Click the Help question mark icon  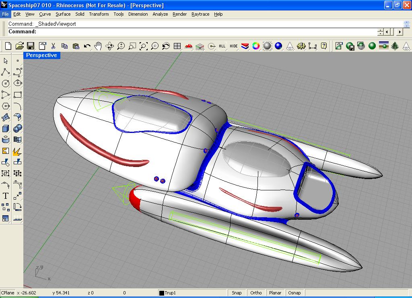(x=324, y=46)
